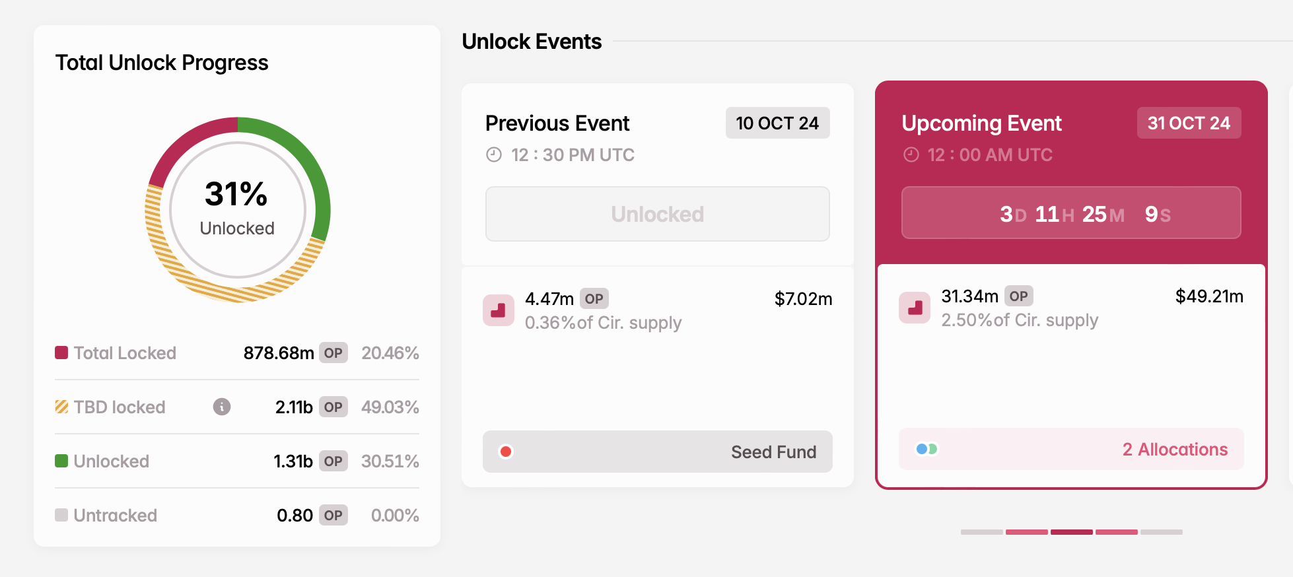Click the TBD locked info icon

point(222,407)
